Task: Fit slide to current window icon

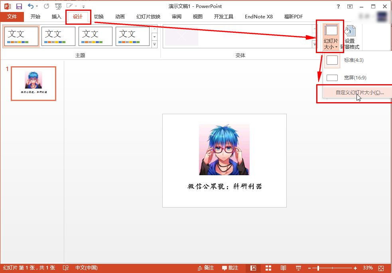Action: [381, 268]
